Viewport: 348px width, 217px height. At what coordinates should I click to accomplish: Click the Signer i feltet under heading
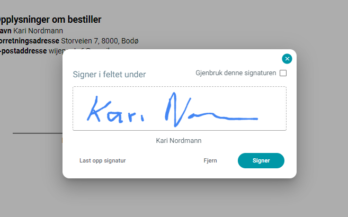click(109, 75)
